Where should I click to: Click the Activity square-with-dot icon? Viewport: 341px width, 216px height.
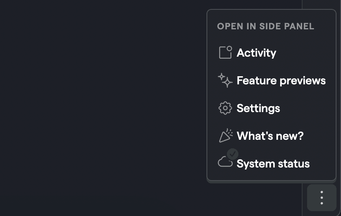[225, 53]
